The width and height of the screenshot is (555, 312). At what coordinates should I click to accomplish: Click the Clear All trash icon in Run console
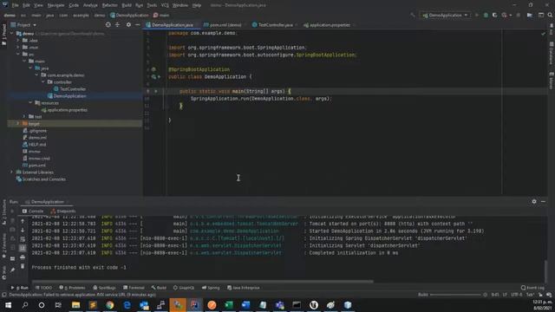pos(23,266)
